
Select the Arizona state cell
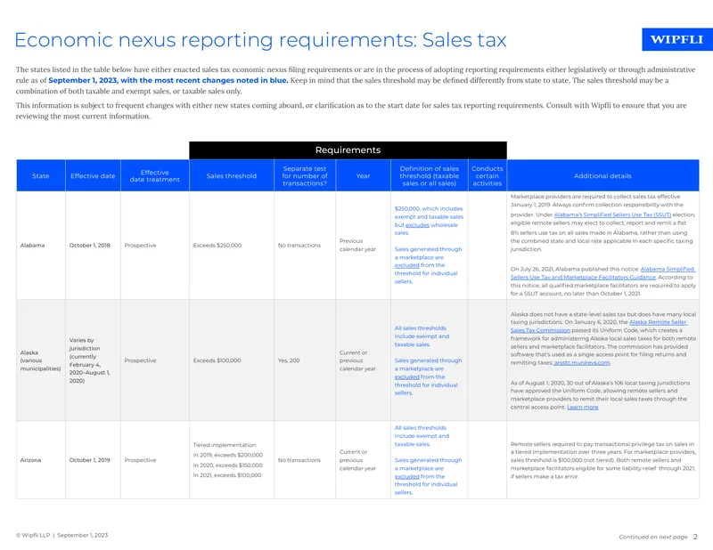[x=41, y=460]
